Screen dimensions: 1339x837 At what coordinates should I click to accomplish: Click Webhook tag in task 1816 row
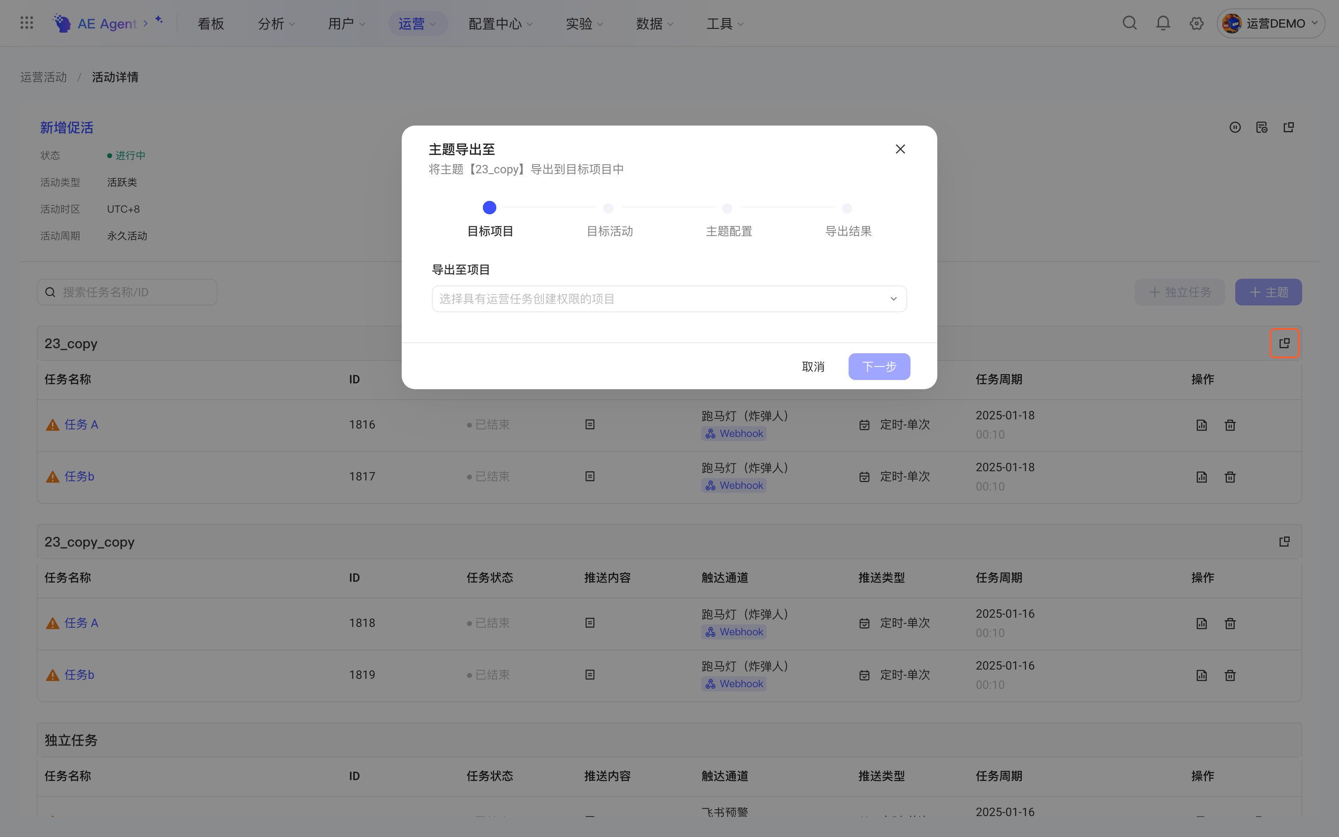(x=734, y=434)
